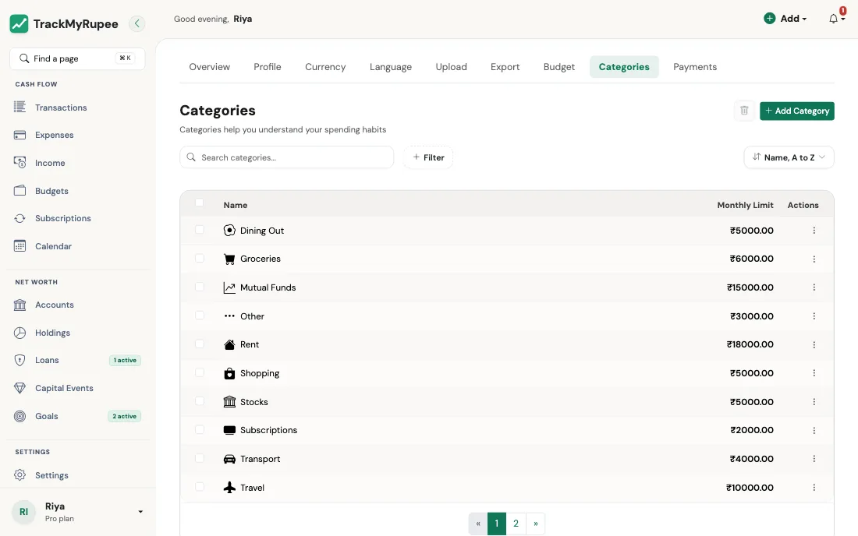The height and width of the screenshot is (536, 858).
Task: Open actions menu for Rent
Action: click(814, 345)
